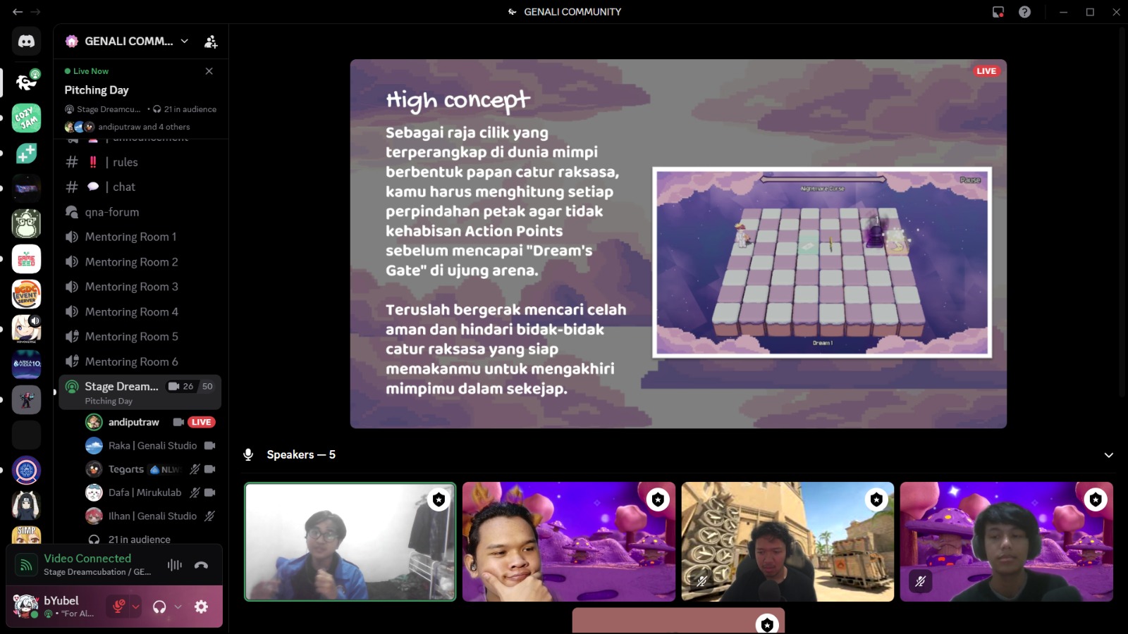Open the GENALI COMMUNITY server dropdown
Screen dimensions: 1128x634
pos(184,41)
